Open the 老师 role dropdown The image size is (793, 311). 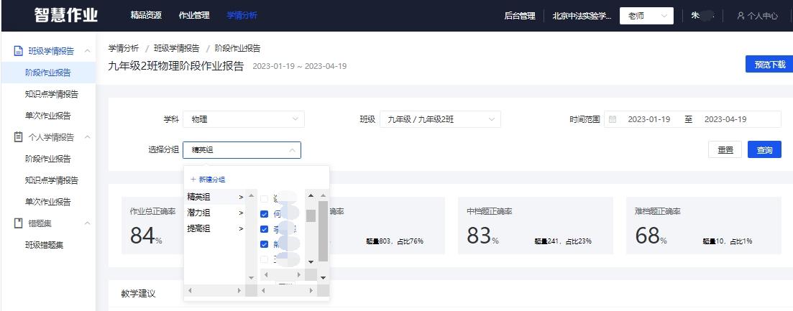[x=646, y=16]
